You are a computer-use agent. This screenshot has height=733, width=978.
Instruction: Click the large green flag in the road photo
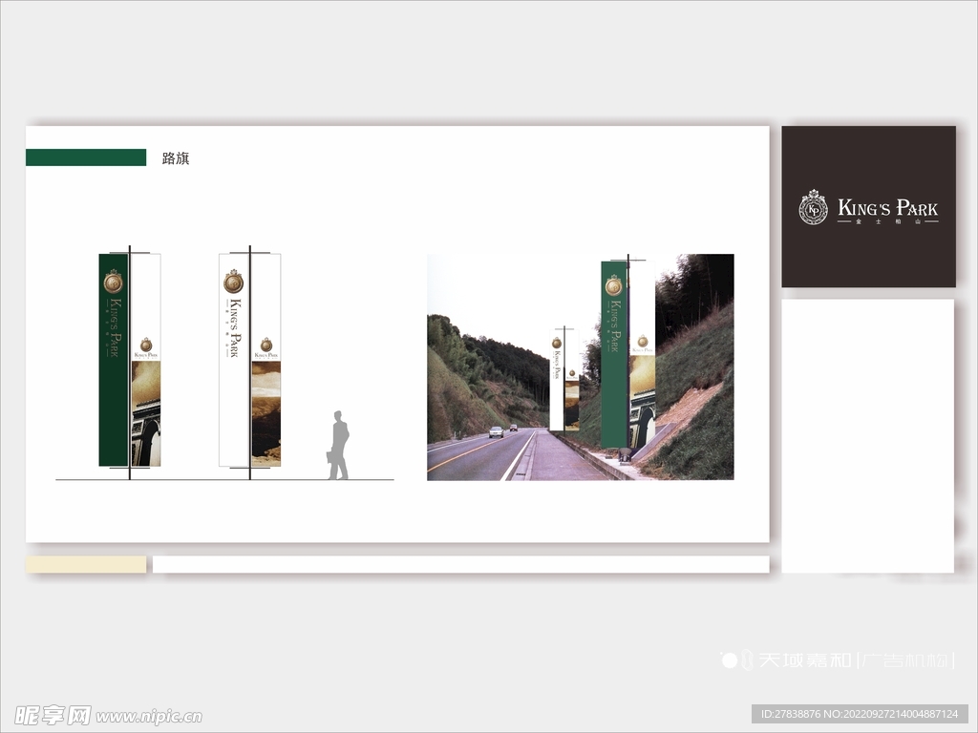coord(614,354)
